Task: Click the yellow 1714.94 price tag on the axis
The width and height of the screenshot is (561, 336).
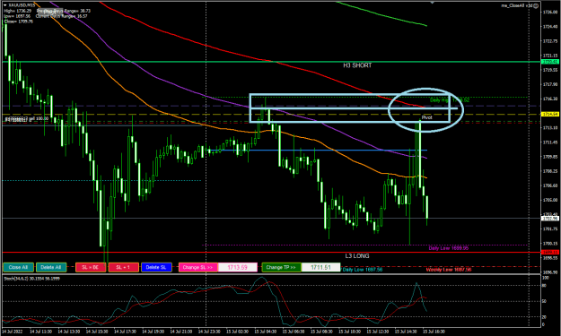Action: point(550,114)
